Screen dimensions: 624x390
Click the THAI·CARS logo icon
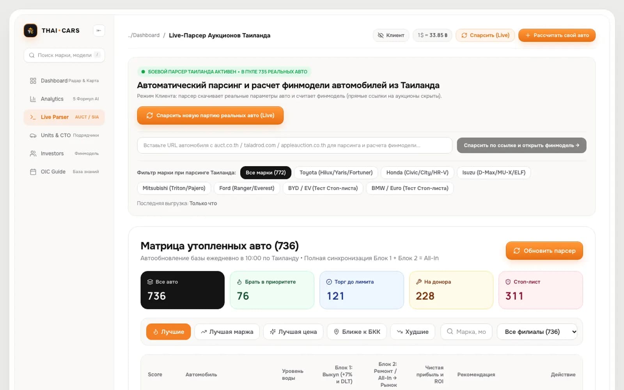point(30,30)
